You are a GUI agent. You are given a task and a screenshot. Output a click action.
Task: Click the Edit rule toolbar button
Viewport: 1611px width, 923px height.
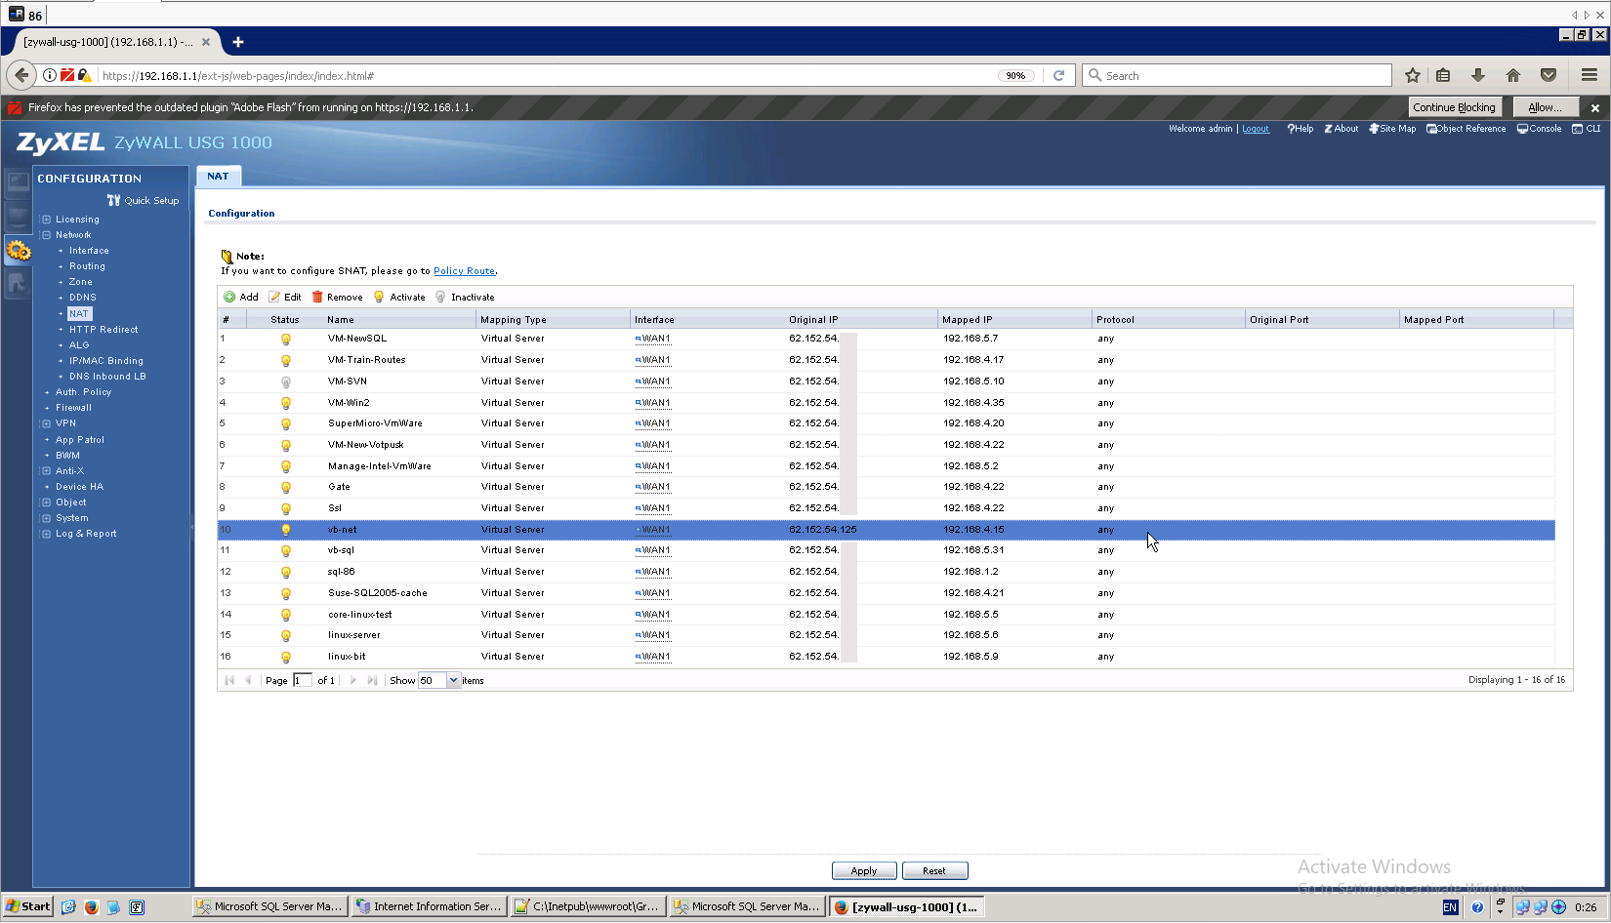click(285, 297)
